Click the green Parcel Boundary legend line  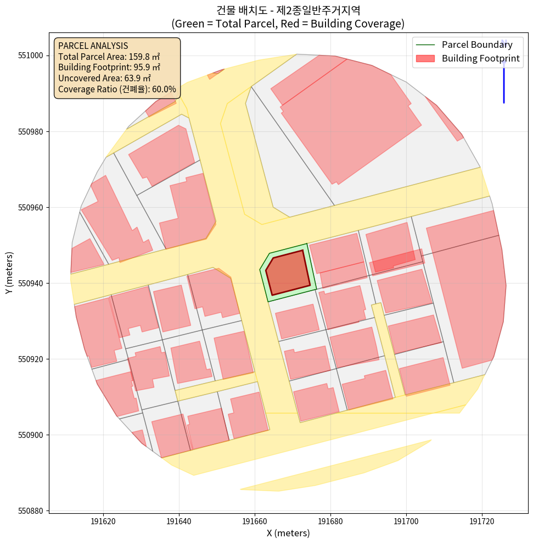425,45
